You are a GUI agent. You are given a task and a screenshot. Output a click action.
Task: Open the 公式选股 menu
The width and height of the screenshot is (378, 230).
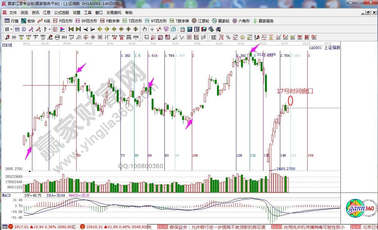[62, 13]
